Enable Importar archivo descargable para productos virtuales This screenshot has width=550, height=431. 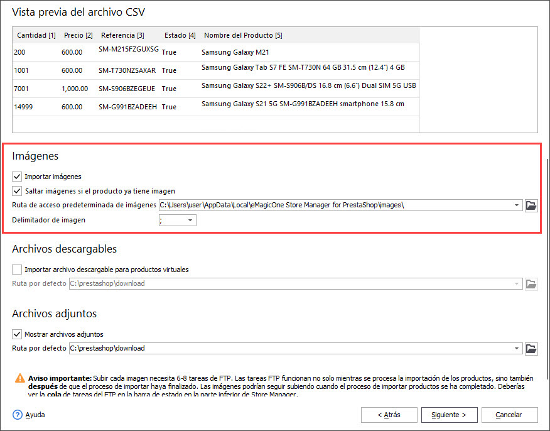coord(17,270)
